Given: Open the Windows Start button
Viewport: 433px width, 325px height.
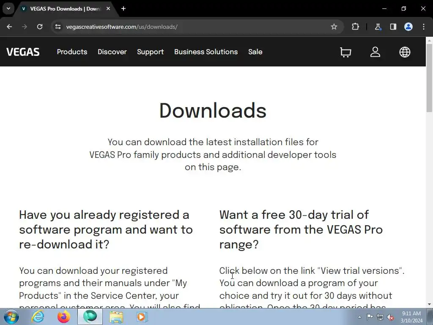Looking at the screenshot, I should point(11,317).
